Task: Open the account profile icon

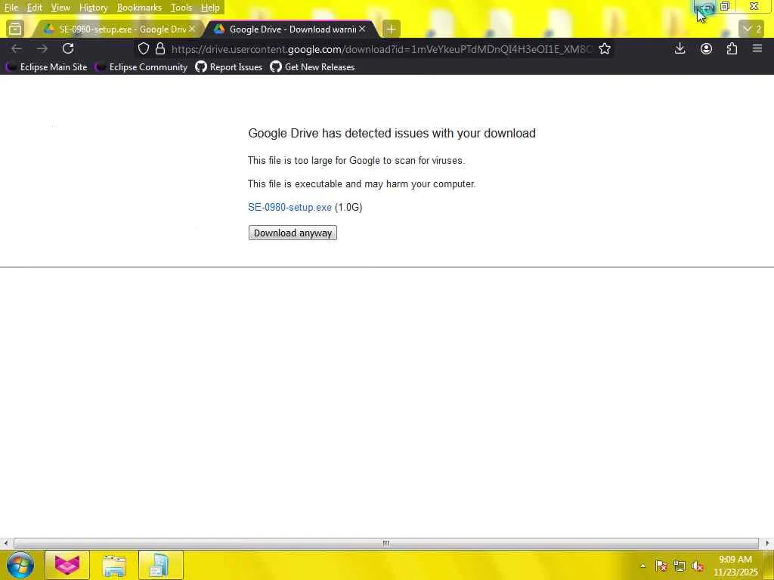Action: [x=706, y=48]
